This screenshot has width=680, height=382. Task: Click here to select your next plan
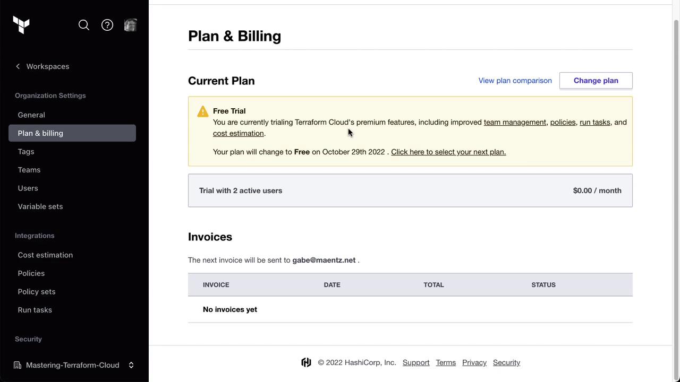pyautogui.click(x=448, y=152)
